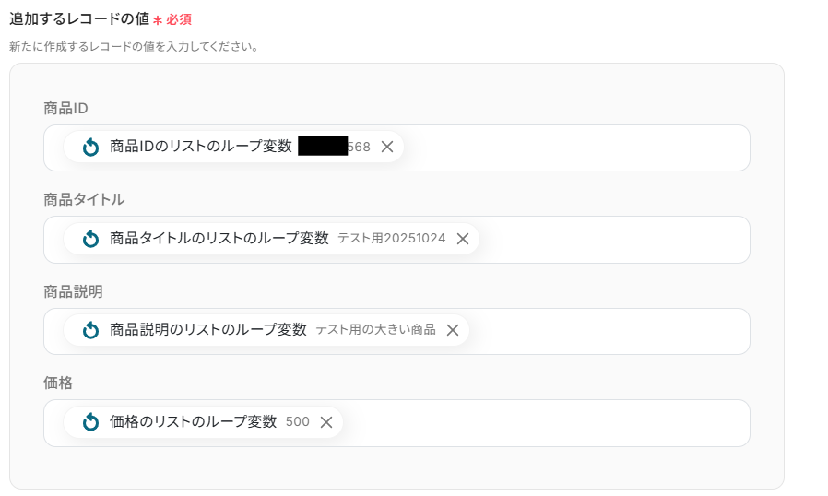
Task: Click the 追加するレコードの値 section heading
Action: (79, 18)
